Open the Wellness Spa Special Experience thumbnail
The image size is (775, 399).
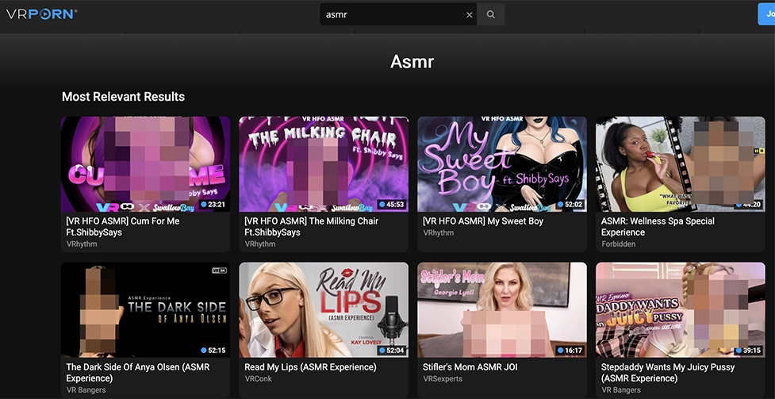click(x=681, y=164)
